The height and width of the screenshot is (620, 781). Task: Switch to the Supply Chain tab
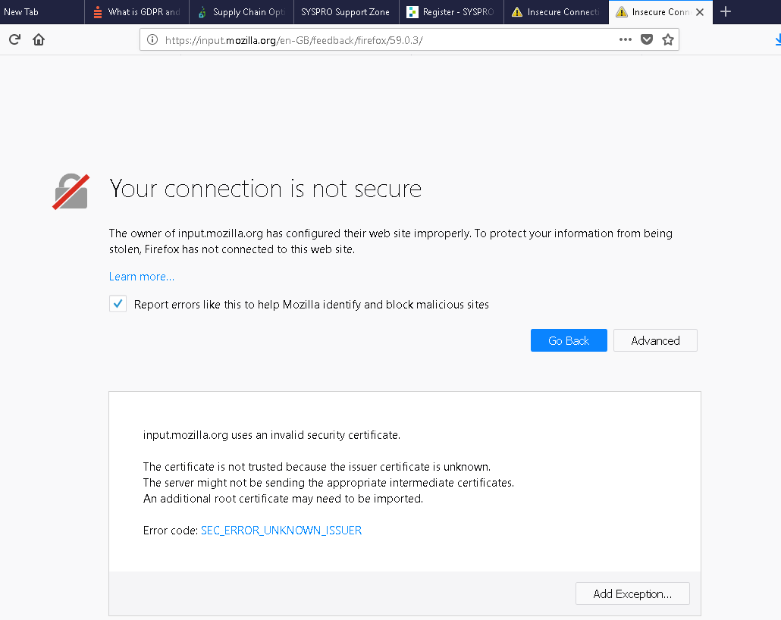pyautogui.click(x=241, y=12)
